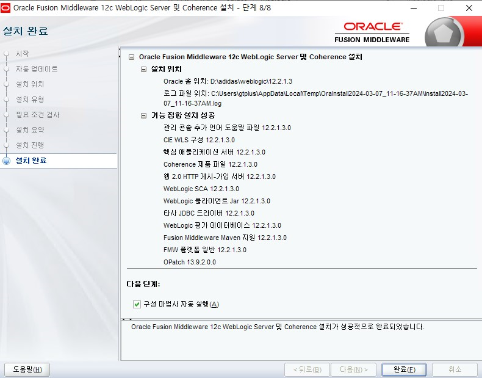Viewport: 482px width, 378px height.
Task: Collapse the Oracle Fusion Middleware 12c root node
Action: [132, 57]
